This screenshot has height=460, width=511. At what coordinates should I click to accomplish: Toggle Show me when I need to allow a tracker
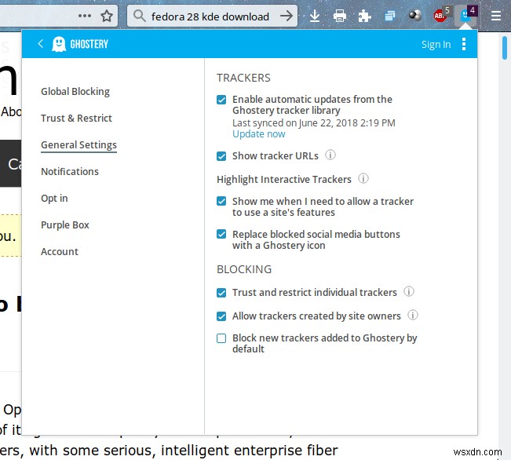coord(221,201)
